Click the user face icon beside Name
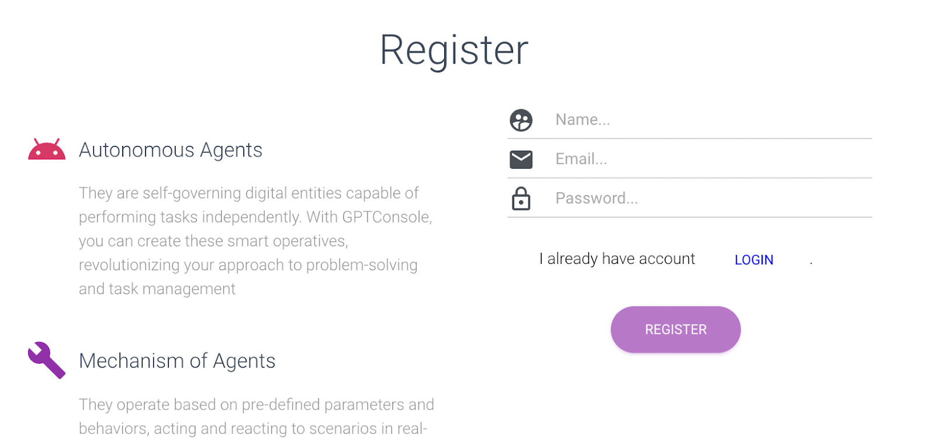935x439 pixels. 521,120
